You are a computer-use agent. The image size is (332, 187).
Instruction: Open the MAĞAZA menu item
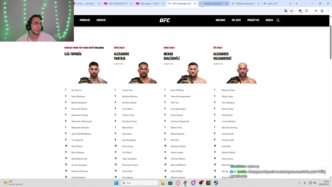point(269,20)
